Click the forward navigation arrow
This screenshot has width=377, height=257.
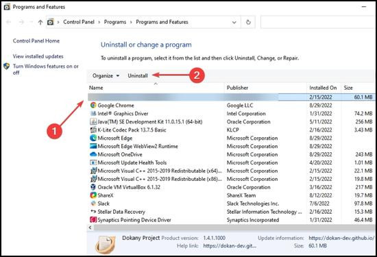pos(21,22)
